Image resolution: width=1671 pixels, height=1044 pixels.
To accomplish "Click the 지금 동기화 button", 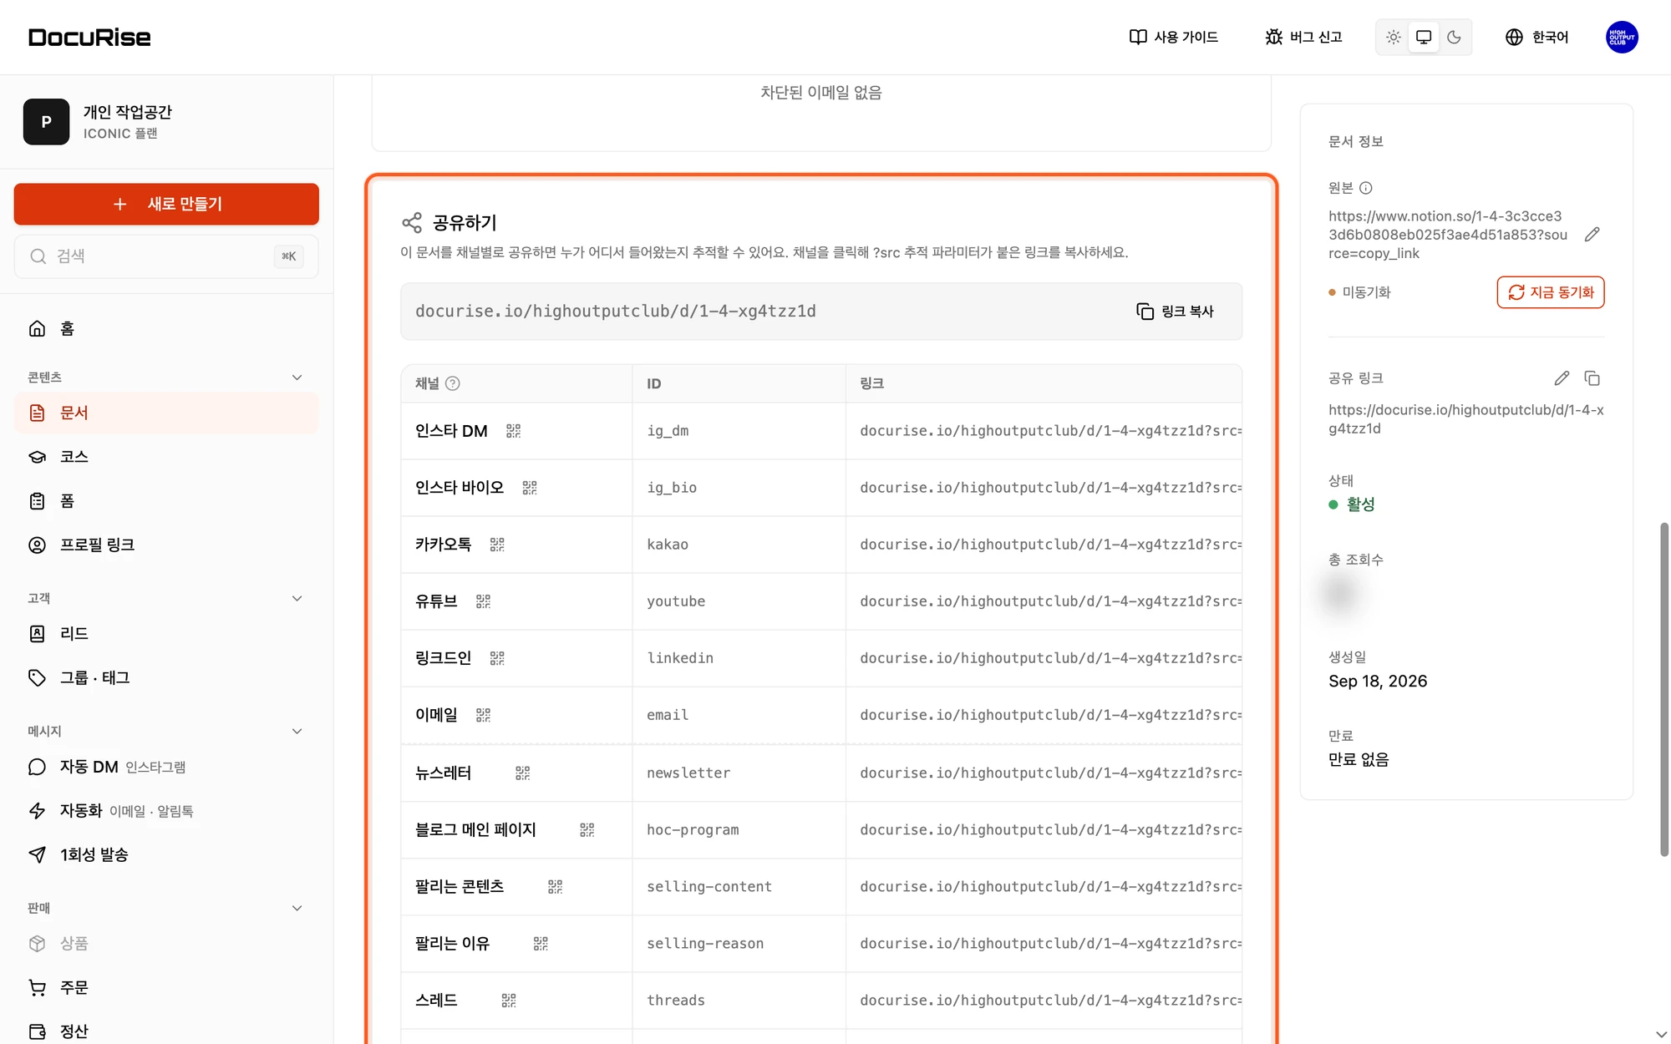I will pos(1551,292).
